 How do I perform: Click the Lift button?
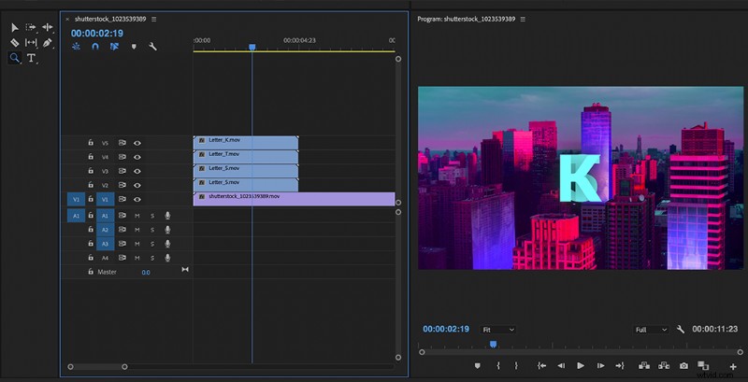tap(644, 366)
